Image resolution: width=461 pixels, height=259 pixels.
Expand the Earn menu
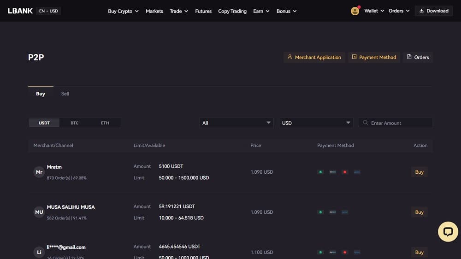[x=261, y=11]
